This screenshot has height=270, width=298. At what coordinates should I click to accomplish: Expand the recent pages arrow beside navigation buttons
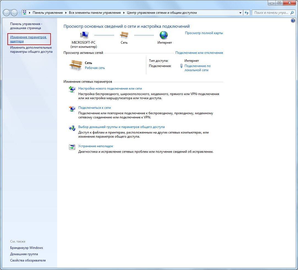[20, 13]
